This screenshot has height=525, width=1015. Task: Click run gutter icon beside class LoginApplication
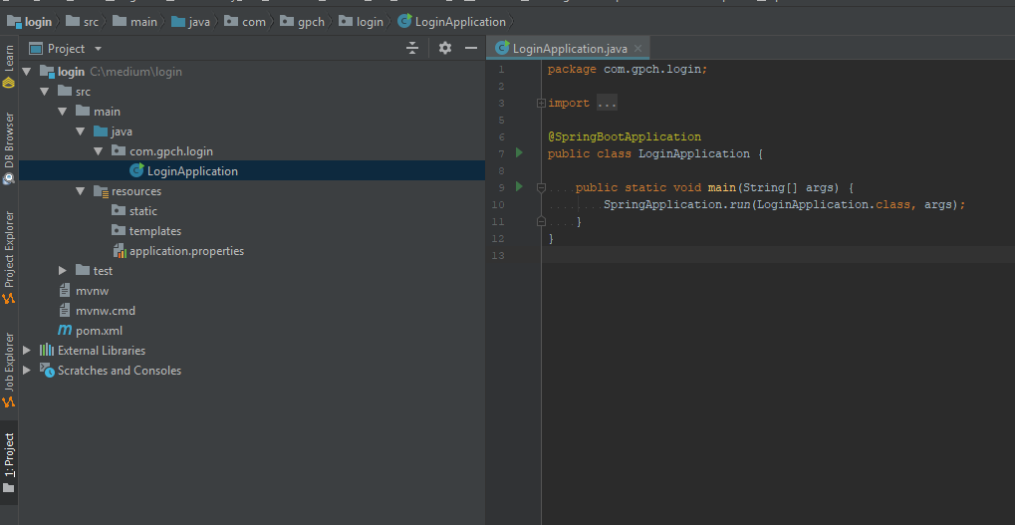point(518,153)
